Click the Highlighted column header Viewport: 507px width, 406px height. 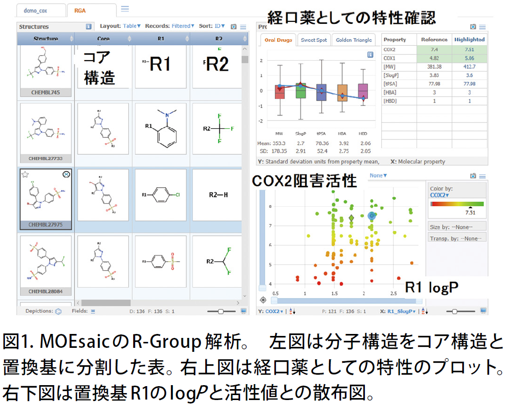pos(470,39)
